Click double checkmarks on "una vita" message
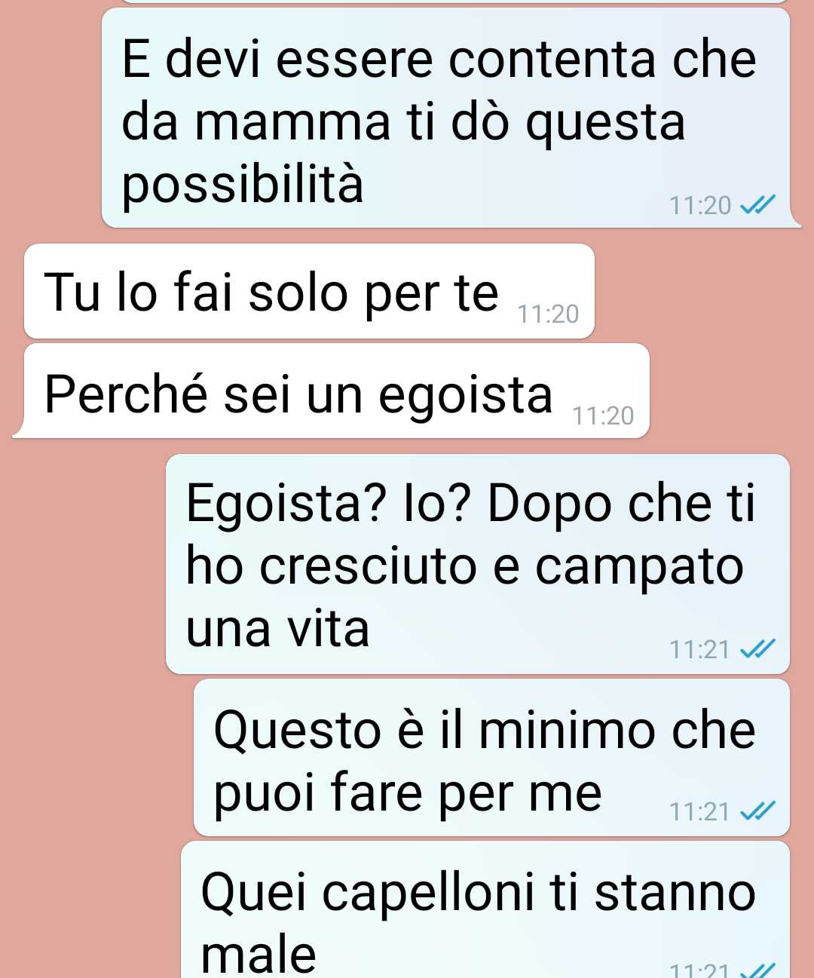 tap(757, 649)
